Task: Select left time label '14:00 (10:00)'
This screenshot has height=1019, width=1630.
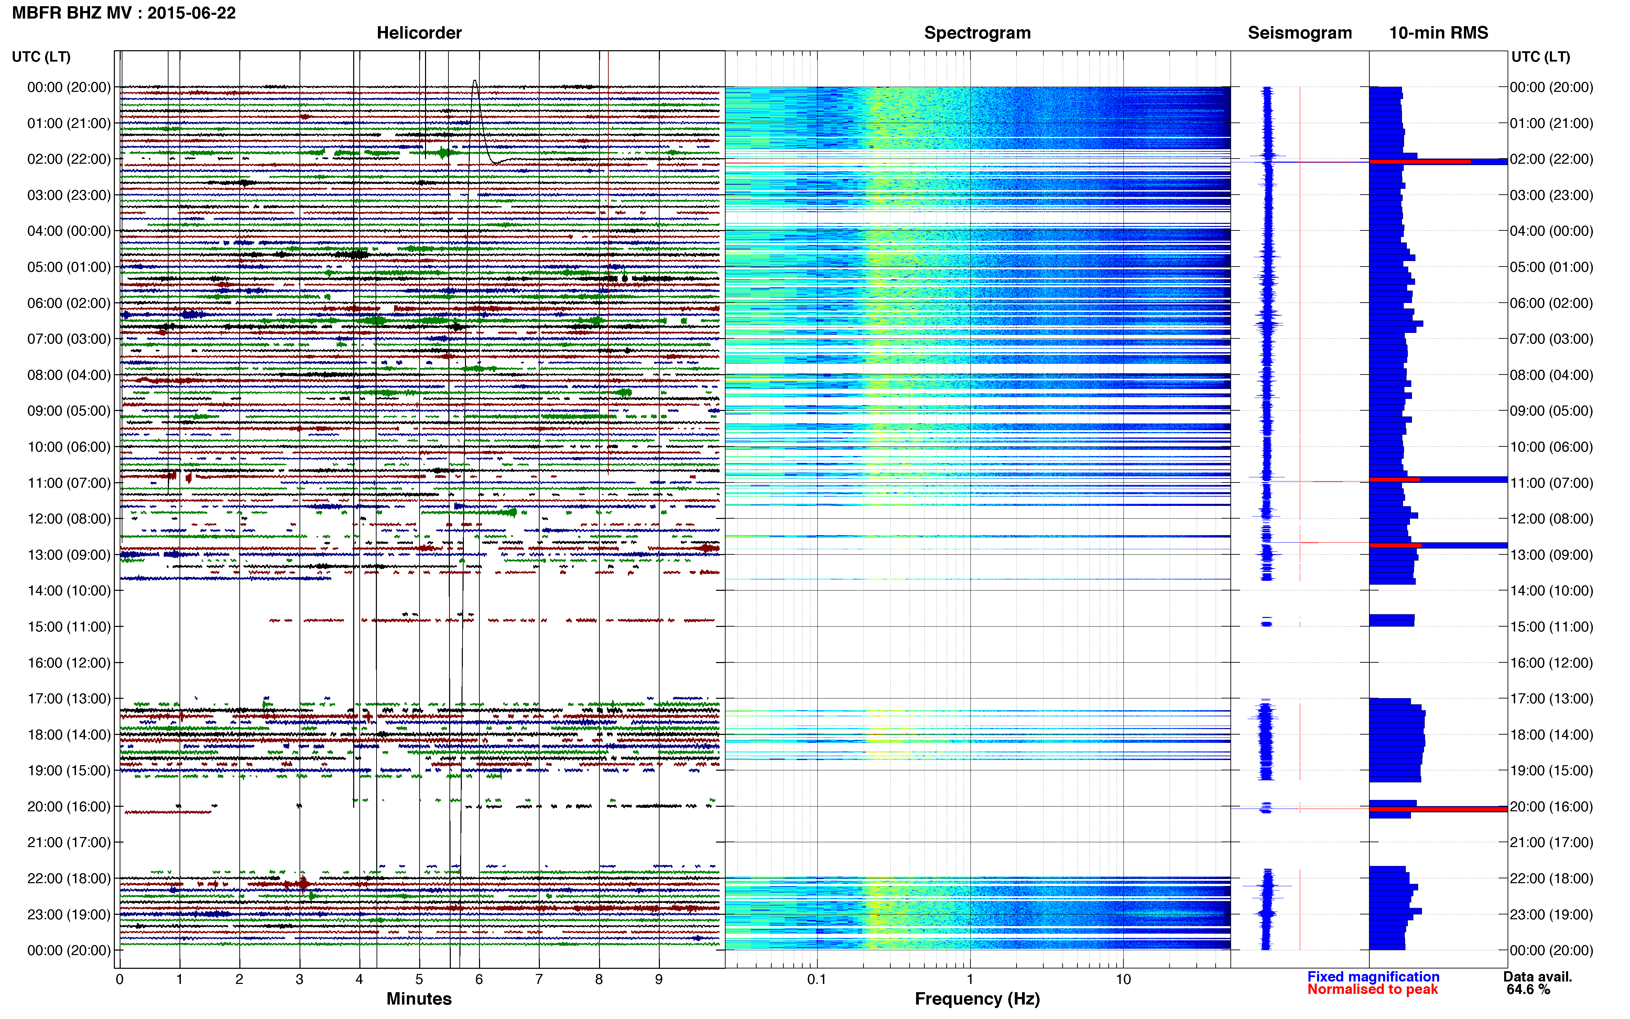Action: point(69,590)
